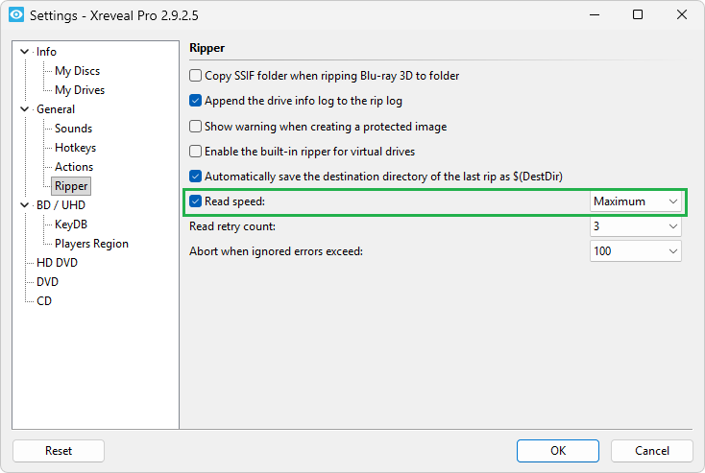Screen dimensions: 705x473
Task: Open the Read retry count dropdown
Action: coord(636,226)
